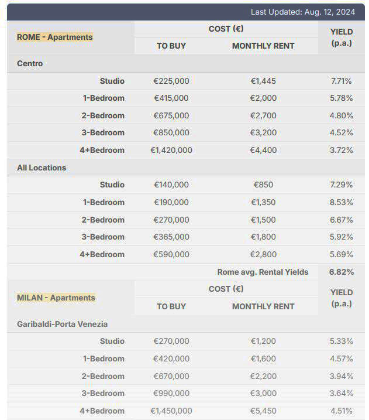Click the MILAN - Apartments heading
This screenshot has width=369, height=420.
[x=56, y=298]
